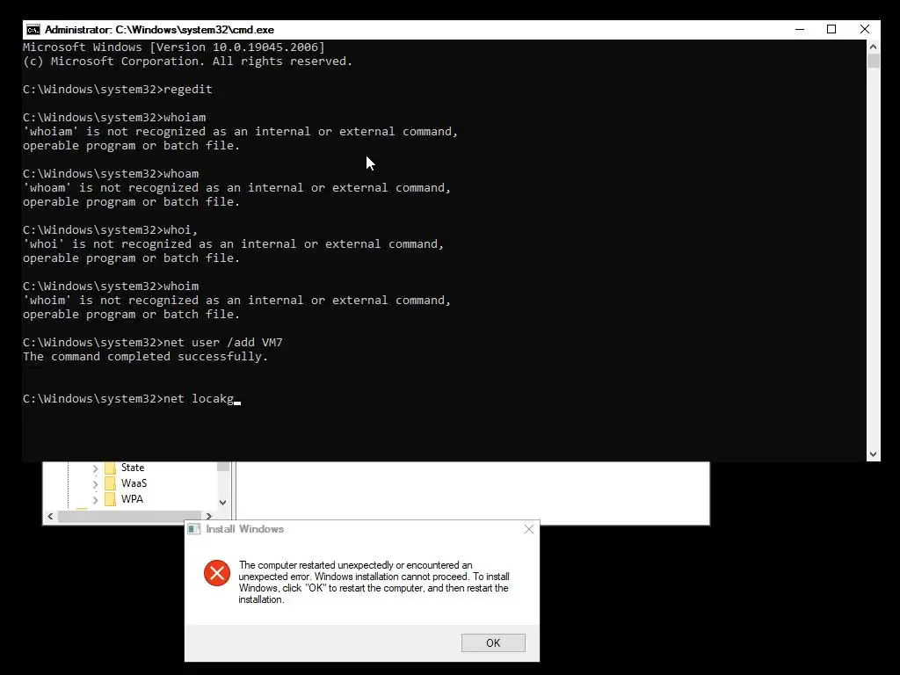Click 'The command completed successfully.' line
Viewport: 900px width, 675px height.
[x=145, y=357]
